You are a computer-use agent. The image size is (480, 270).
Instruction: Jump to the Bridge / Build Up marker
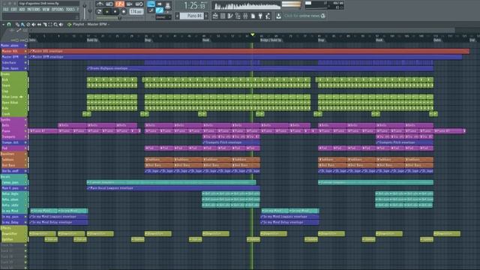click(271, 40)
